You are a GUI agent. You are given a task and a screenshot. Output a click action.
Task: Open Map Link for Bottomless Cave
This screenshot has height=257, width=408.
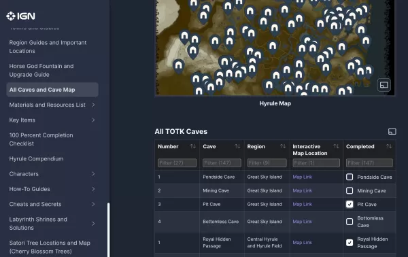[x=302, y=222]
